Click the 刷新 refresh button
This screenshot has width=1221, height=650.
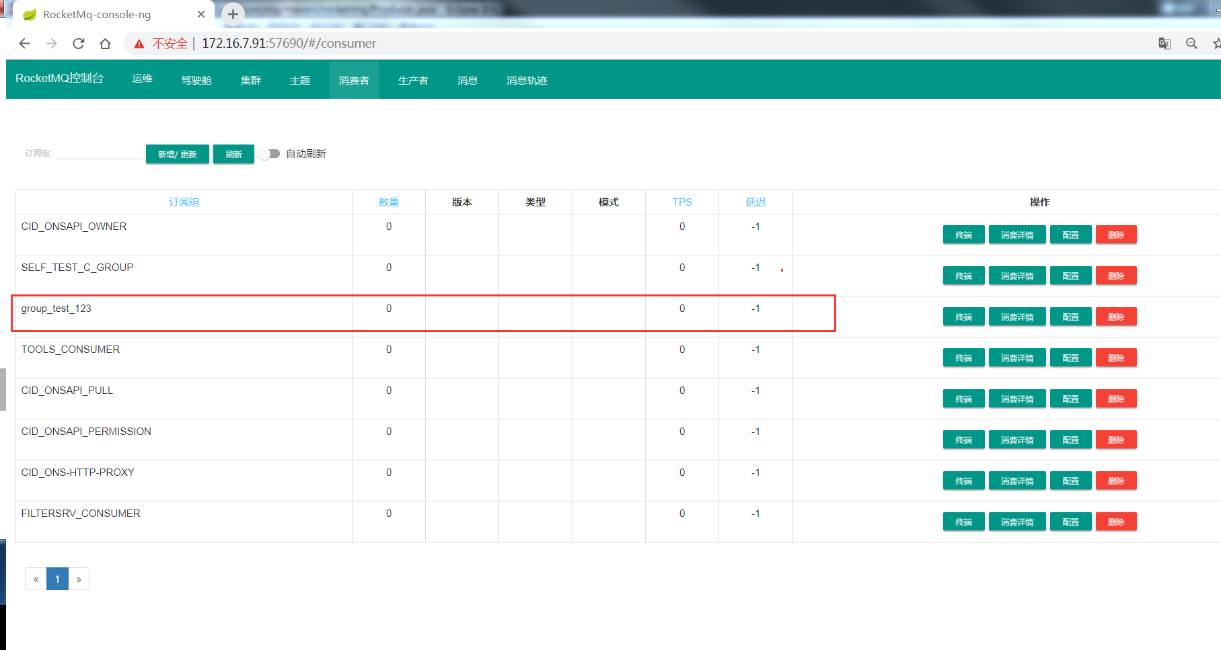(233, 154)
